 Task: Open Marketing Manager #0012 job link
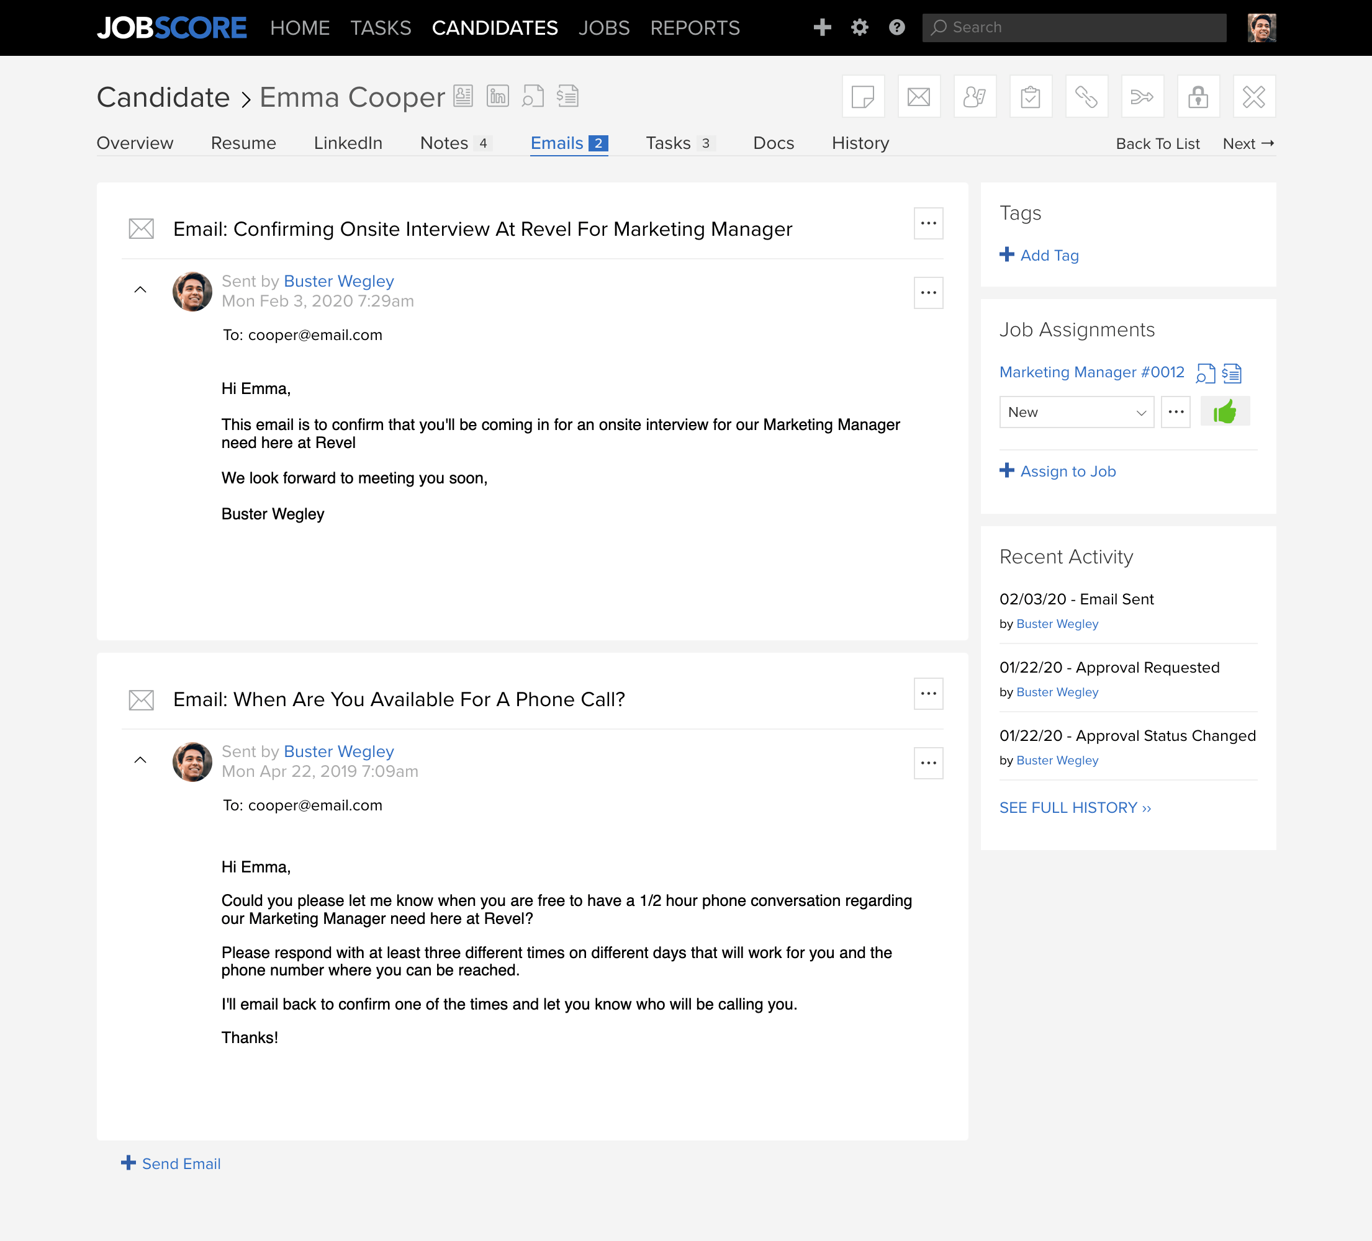click(1091, 372)
